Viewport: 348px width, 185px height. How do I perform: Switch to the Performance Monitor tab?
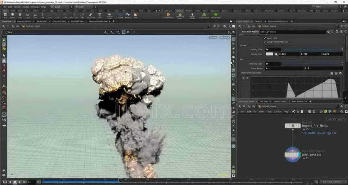click(277, 21)
